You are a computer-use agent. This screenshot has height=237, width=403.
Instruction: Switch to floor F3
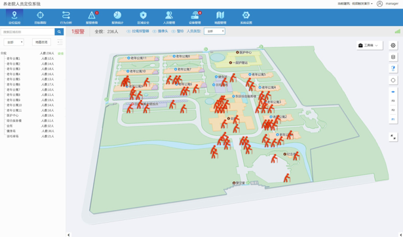[x=393, y=101]
